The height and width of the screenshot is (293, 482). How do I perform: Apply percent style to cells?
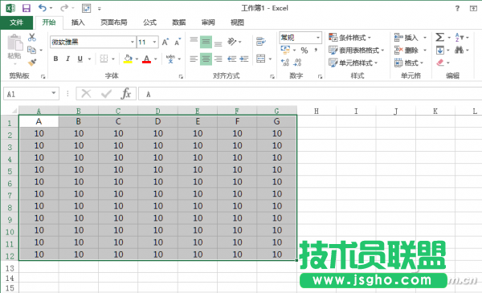coord(304,50)
